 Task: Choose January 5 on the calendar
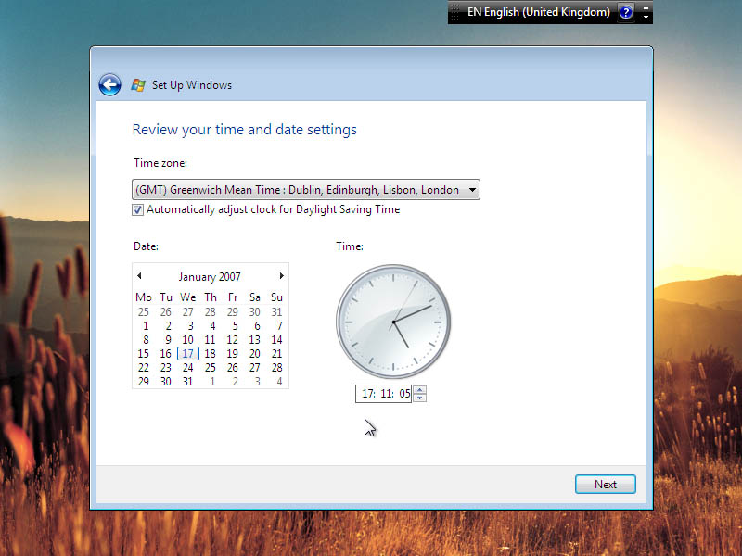(x=236, y=326)
